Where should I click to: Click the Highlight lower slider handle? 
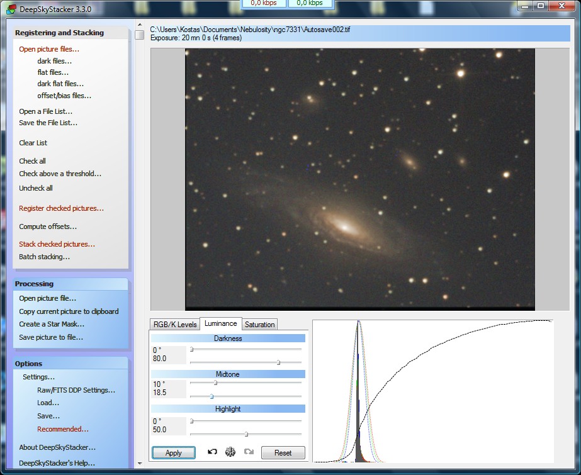[246, 433]
